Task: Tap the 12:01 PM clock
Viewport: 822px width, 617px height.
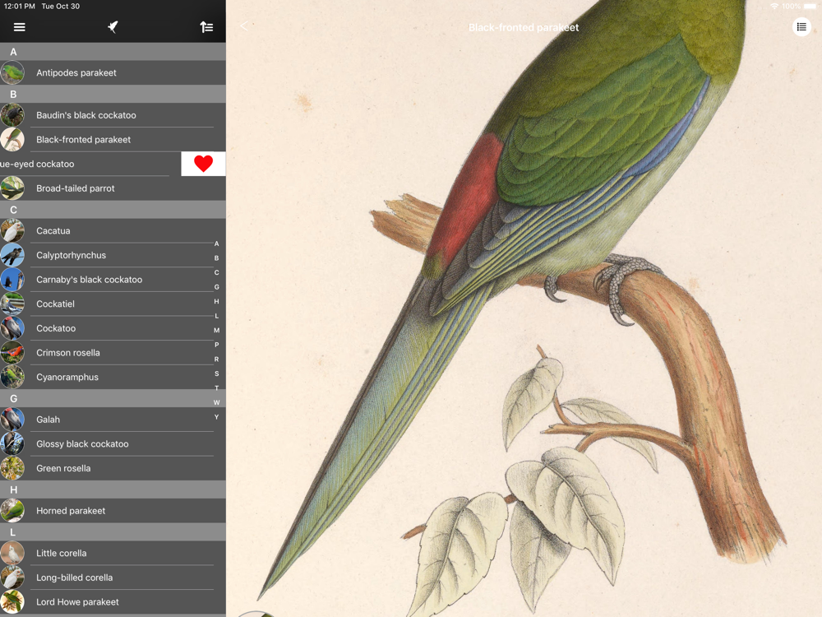Action: pyautogui.click(x=20, y=7)
